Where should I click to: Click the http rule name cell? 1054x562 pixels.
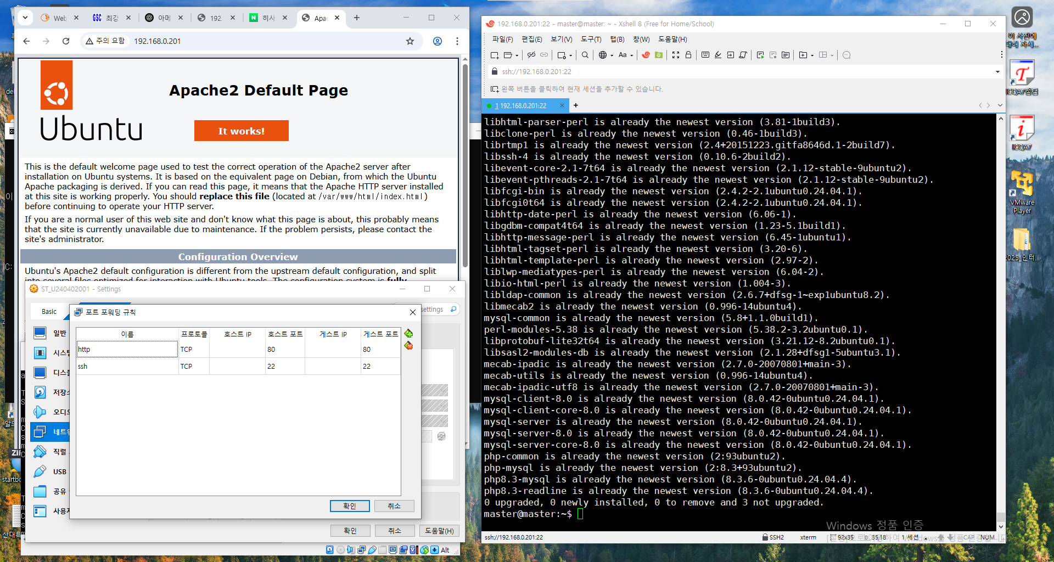(x=127, y=349)
